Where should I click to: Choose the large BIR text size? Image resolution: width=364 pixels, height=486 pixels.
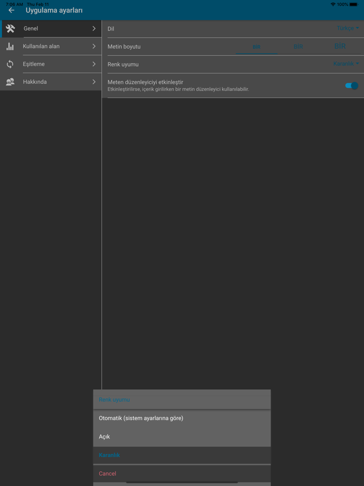pos(340,46)
